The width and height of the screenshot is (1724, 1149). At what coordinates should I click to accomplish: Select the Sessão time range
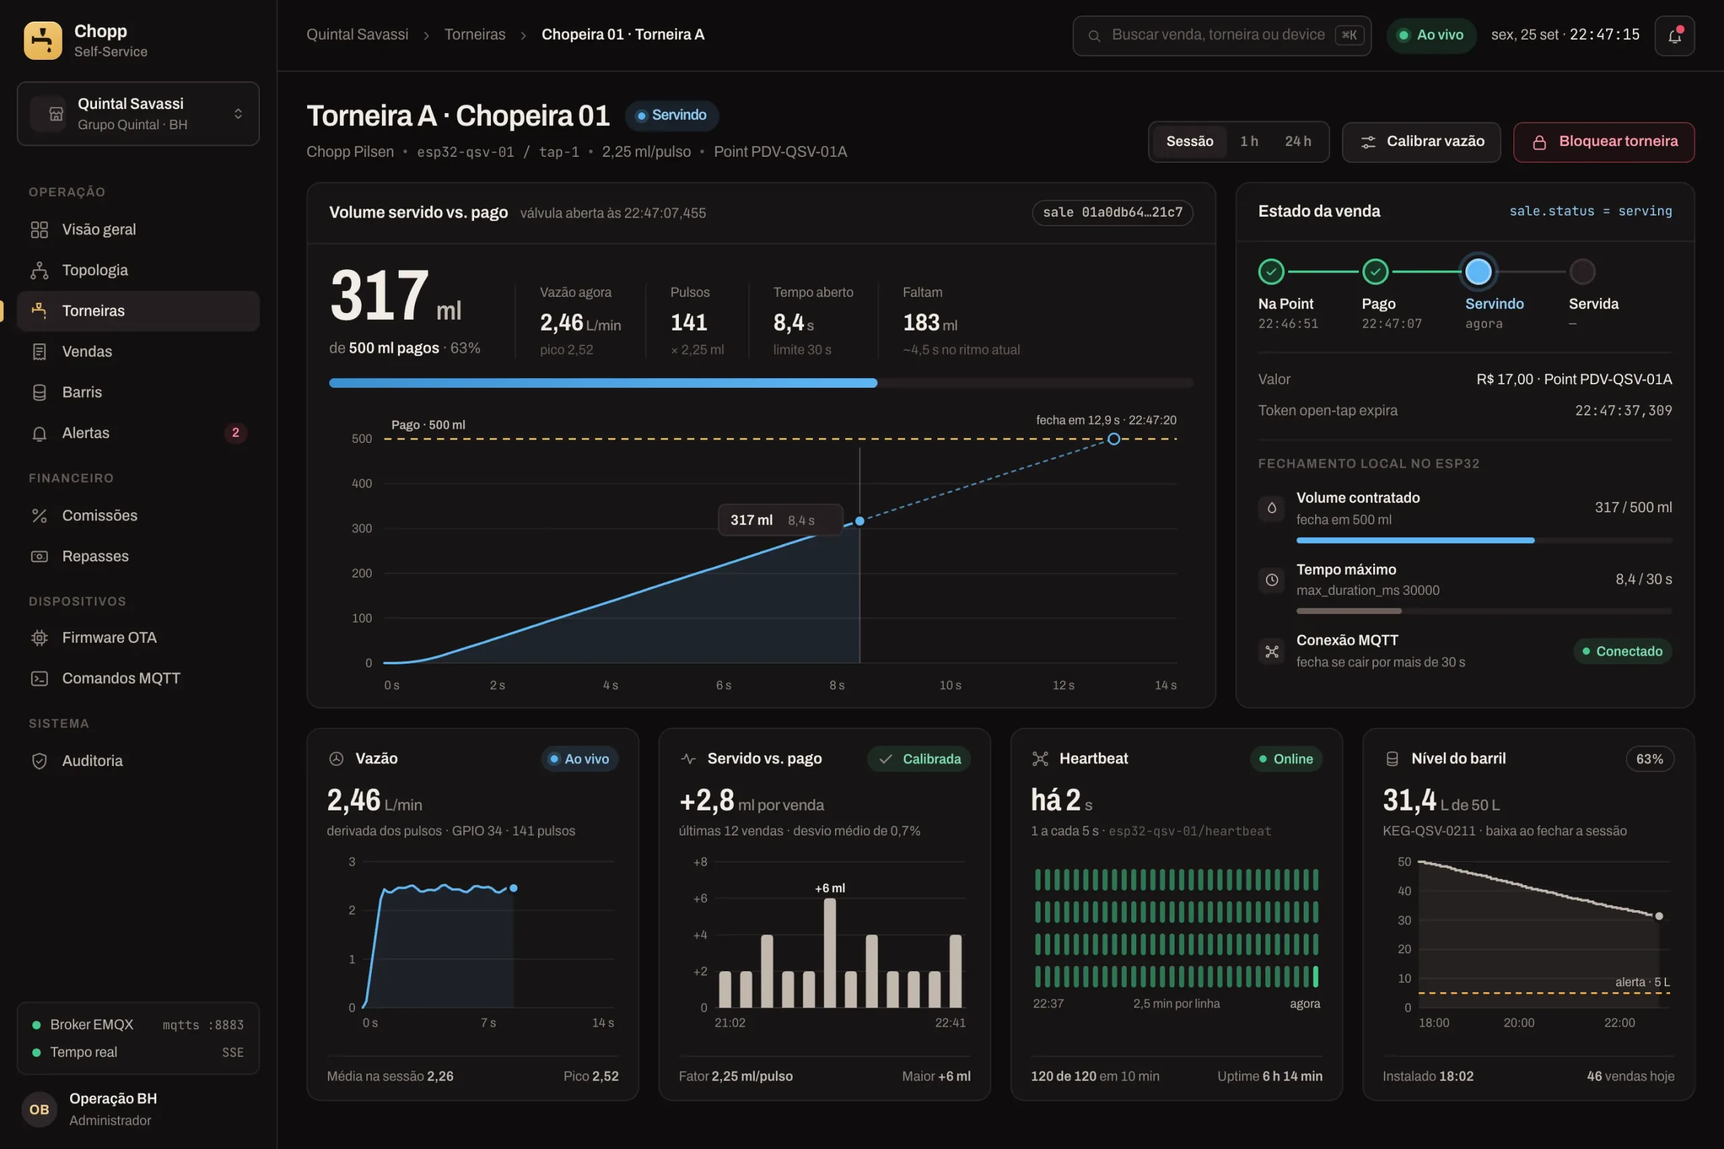(x=1190, y=141)
